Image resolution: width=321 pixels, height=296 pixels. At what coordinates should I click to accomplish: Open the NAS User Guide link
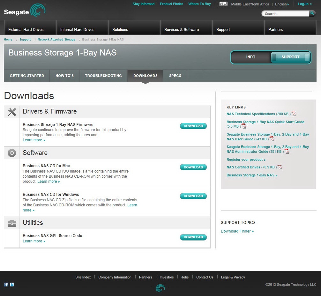(x=268, y=137)
